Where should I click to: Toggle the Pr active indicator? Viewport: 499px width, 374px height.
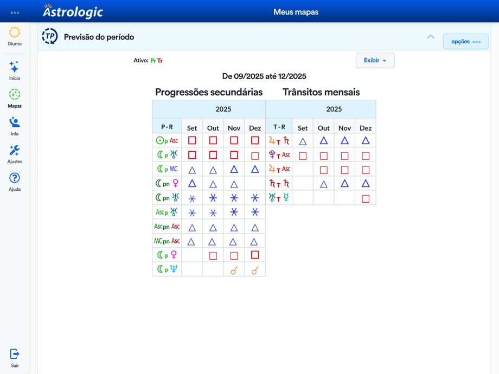[153, 60]
